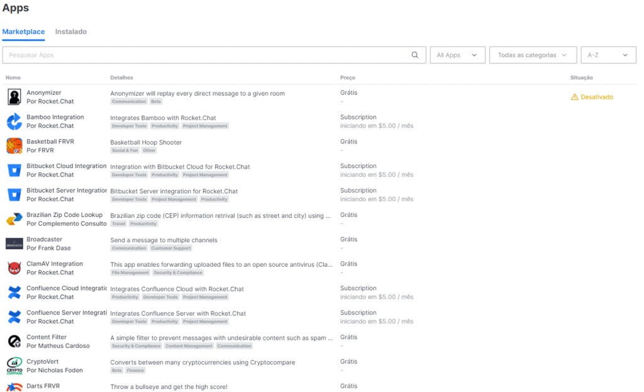Click the Detalhes column header
Viewport: 644px width, 392px height.
click(121, 77)
